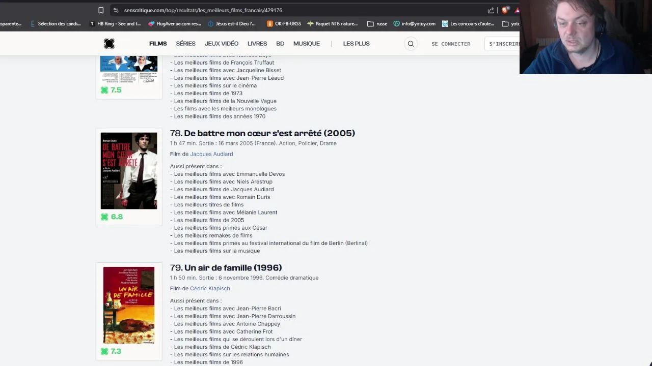Open director link Jacques Audiard
Viewport: 652px width, 366px height.
click(211, 154)
